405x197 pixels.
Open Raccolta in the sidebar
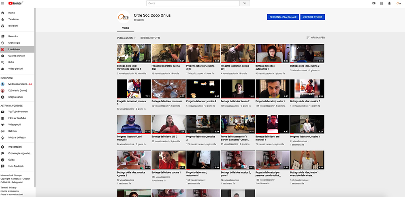pos(17,36)
